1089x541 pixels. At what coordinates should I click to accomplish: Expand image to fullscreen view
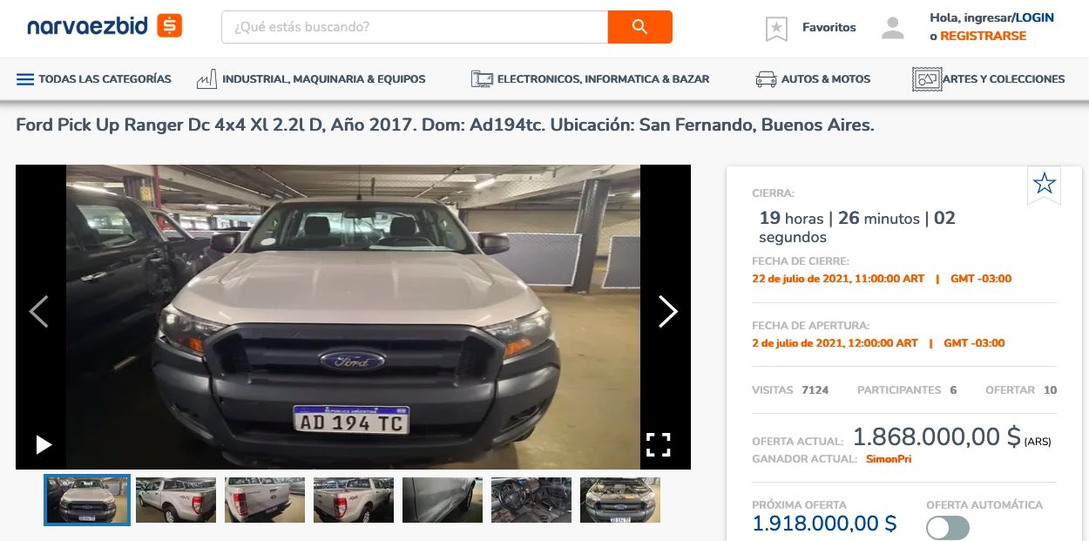(x=659, y=444)
